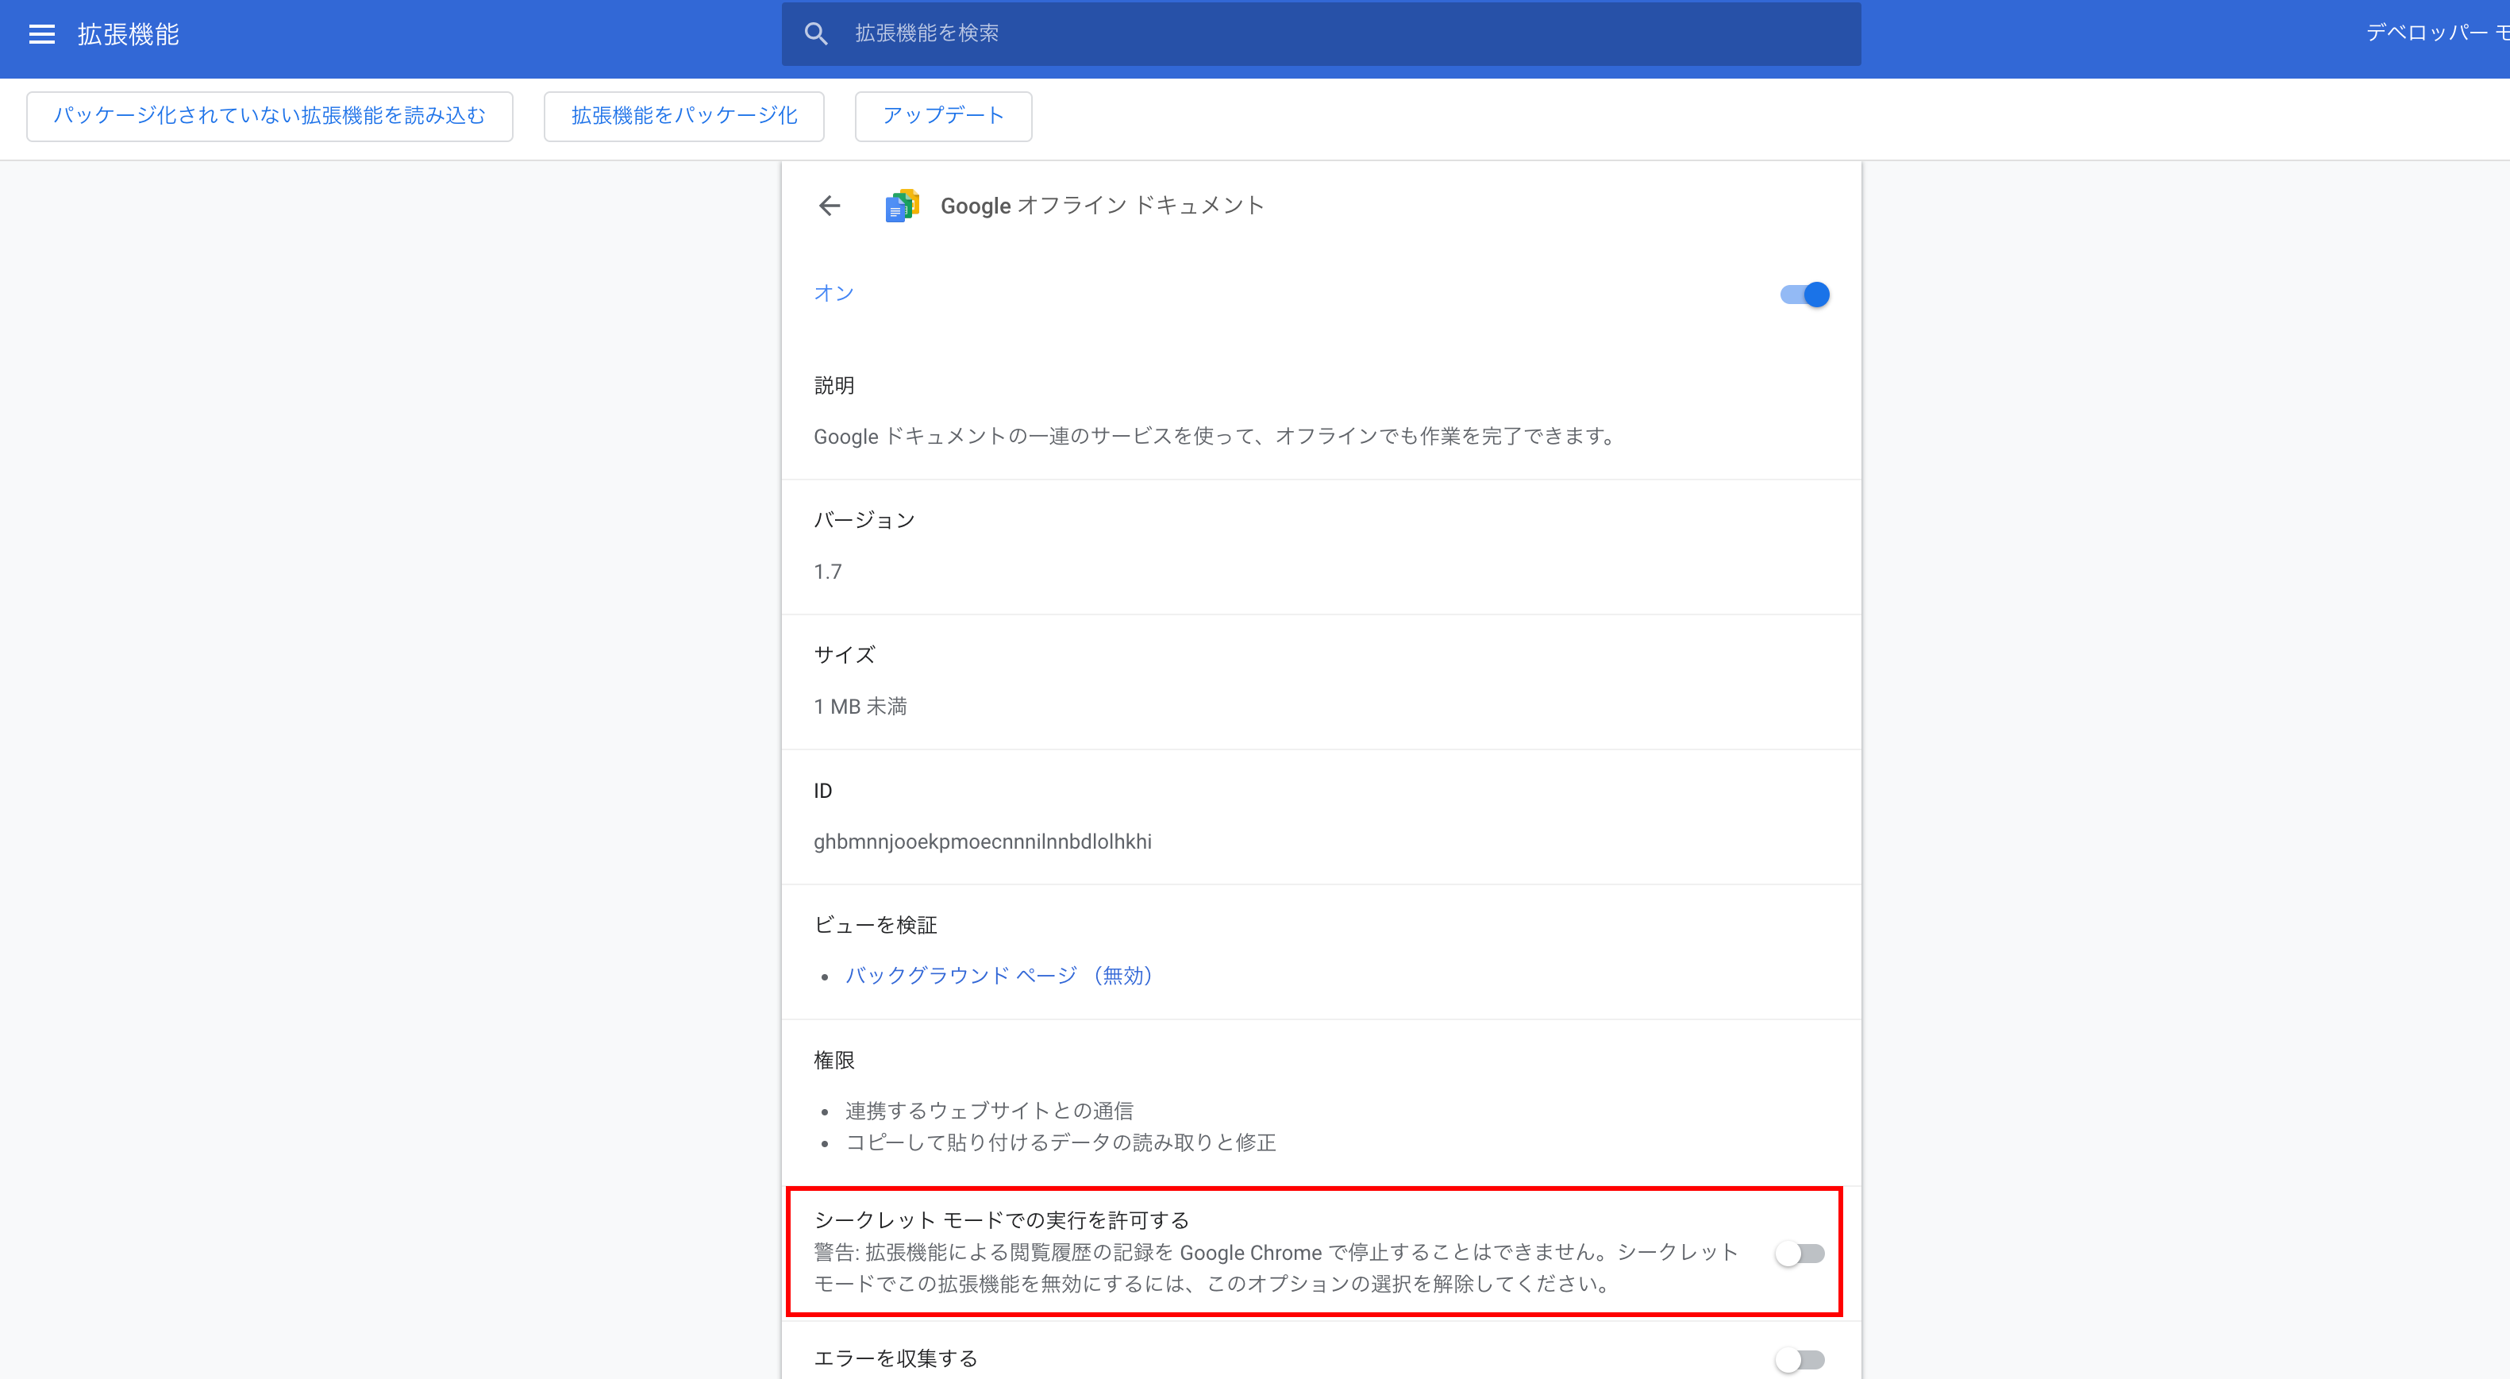
Task: Click the デベロッパー モード label
Action: point(2438,33)
